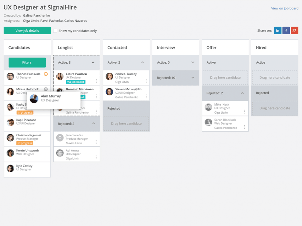The height and width of the screenshot is (226, 302).
Task: Enable Show my candidates only checkbox
Action: [55, 31]
